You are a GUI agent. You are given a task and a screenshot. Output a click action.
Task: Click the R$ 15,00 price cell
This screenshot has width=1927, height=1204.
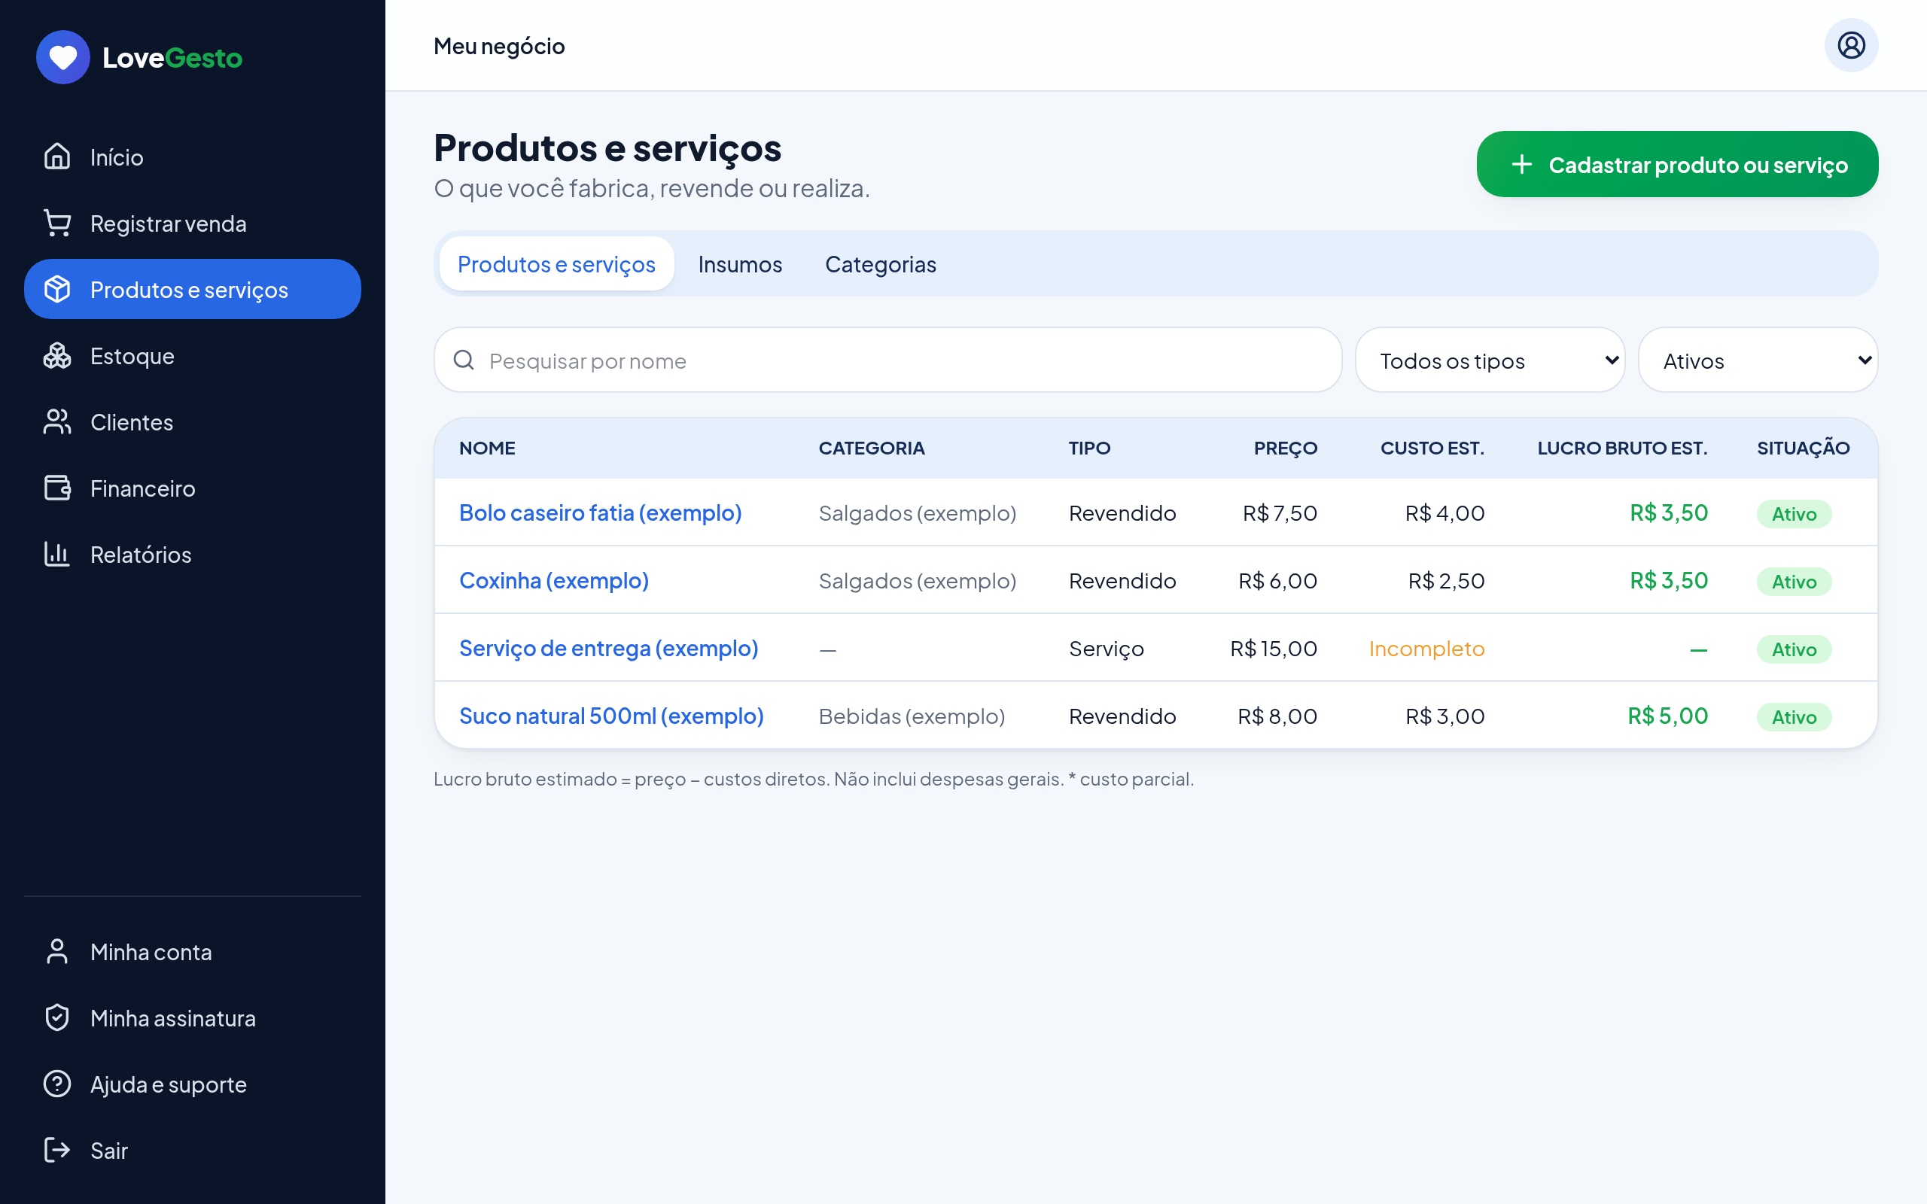(1274, 648)
